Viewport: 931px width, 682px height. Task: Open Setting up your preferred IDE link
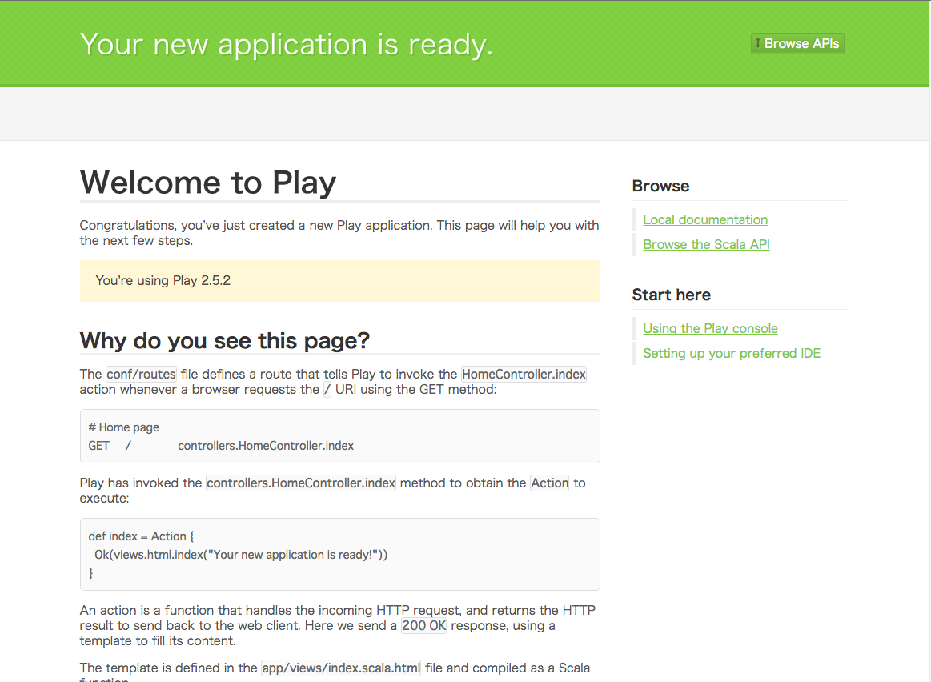tap(732, 354)
